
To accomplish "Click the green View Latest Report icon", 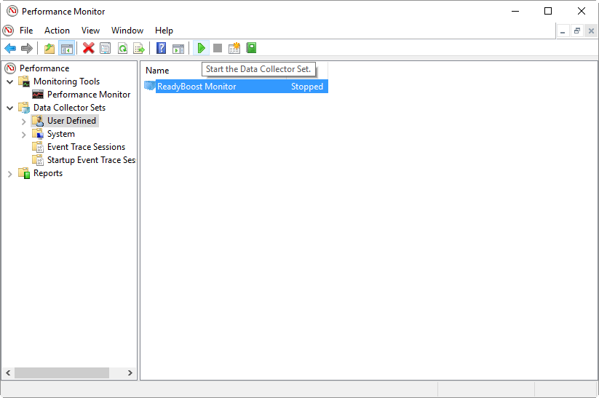I will (x=252, y=49).
